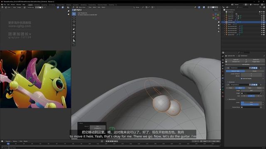Open the Material properties tab
The height and width of the screenshot is (149, 266).
coord(223,93)
